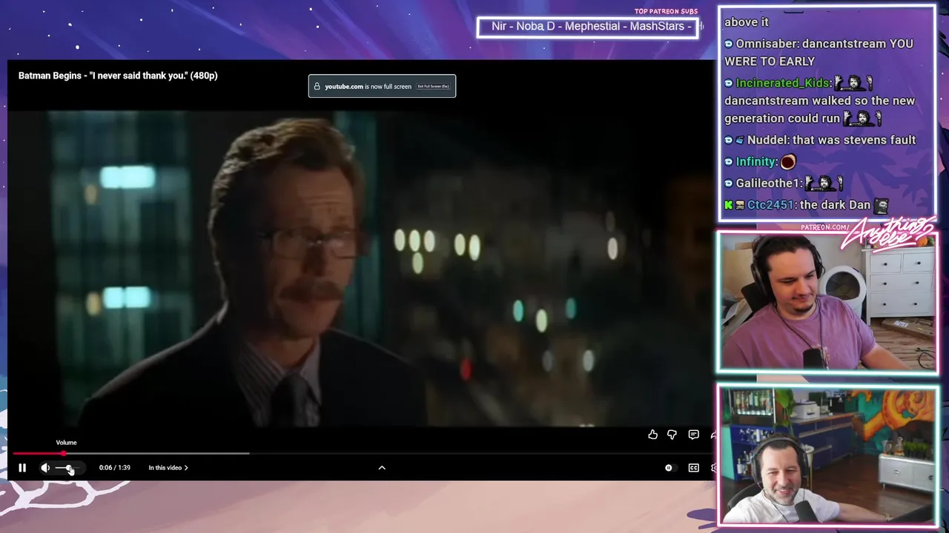The height and width of the screenshot is (533, 949).
Task: Dislike the video with thumbs down
Action: pyautogui.click(x=672, y=435)
